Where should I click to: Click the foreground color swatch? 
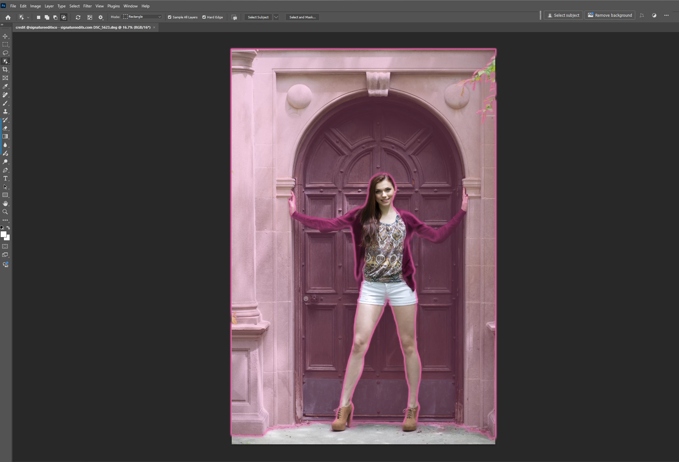[x=4, y=234]
